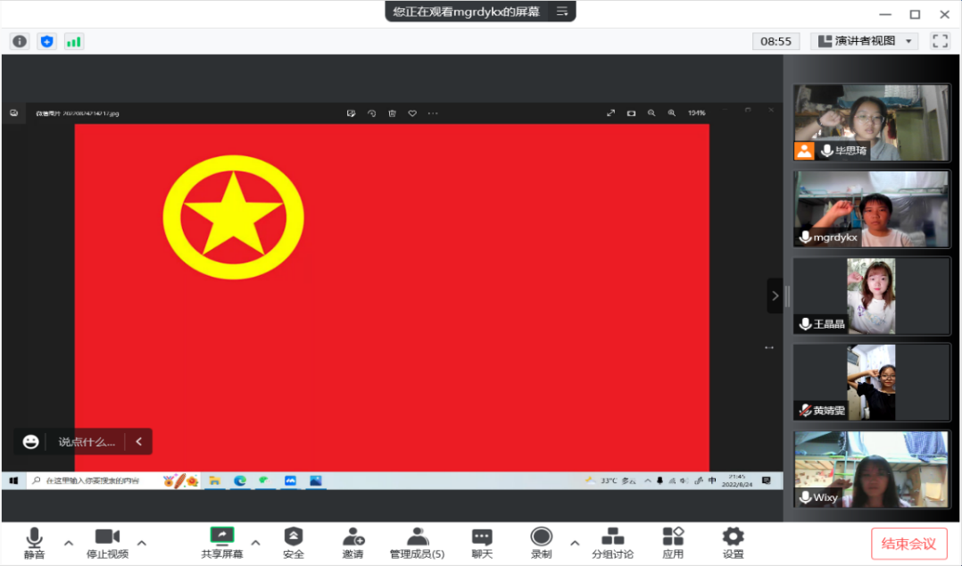Open the Chat panel
962x566 pixels.
482,542
